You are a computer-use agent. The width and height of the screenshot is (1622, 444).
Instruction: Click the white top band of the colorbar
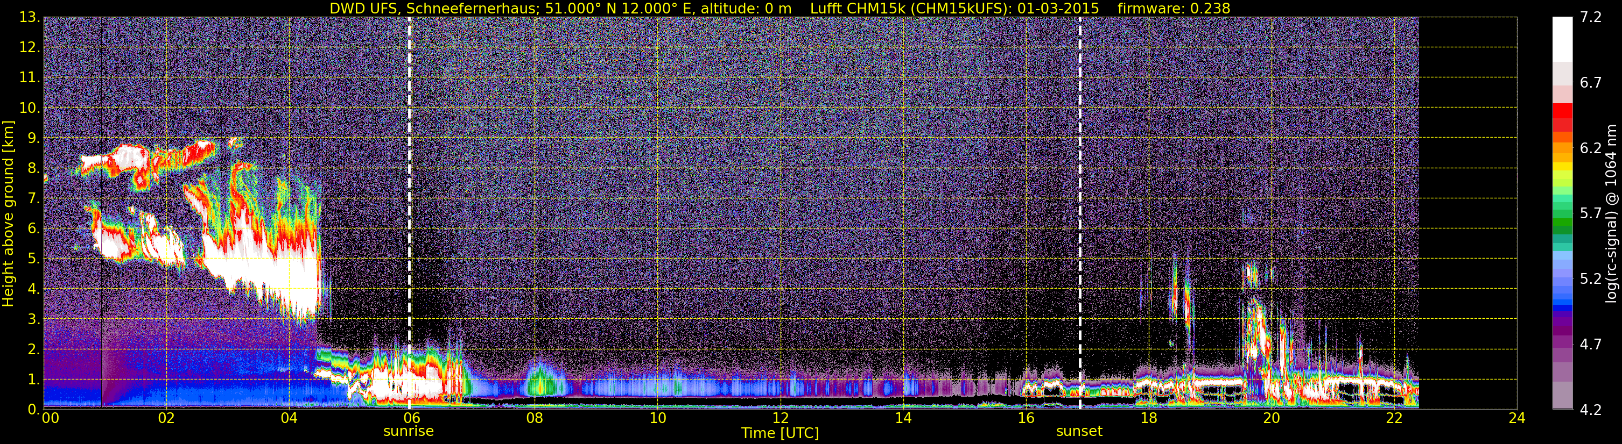click(1562, 39)
